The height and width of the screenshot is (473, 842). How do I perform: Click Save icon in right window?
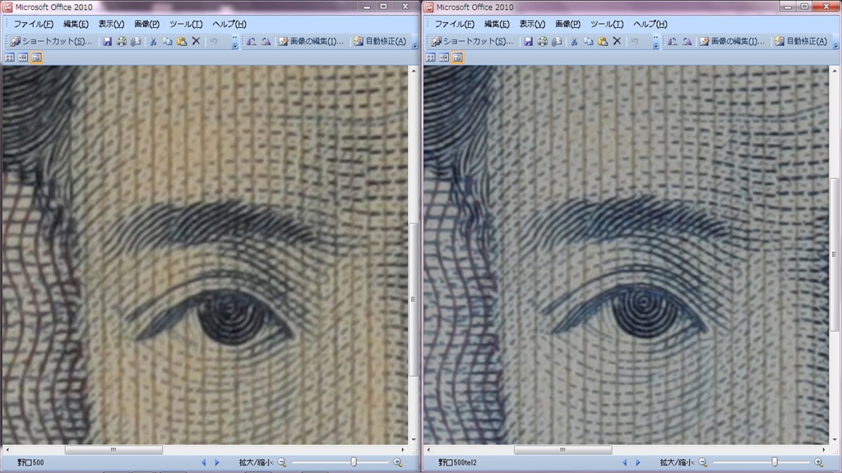coord(529,41)
